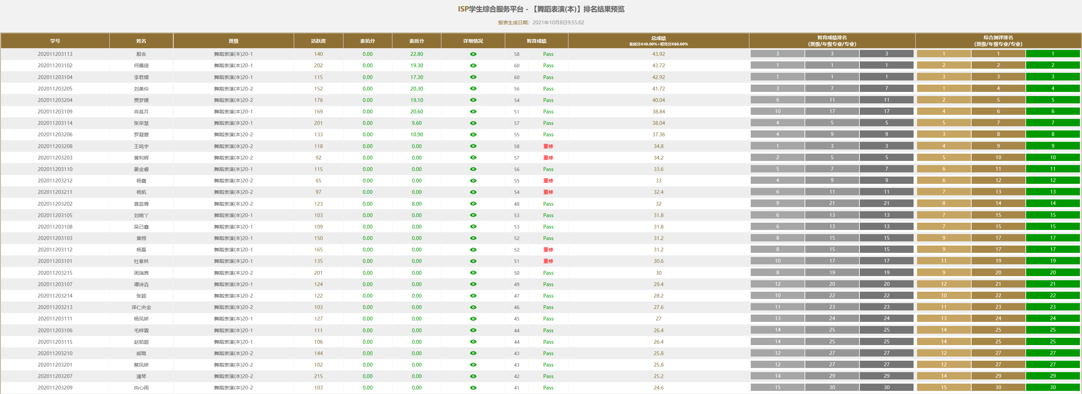Open eye icon for student 202011203114

473,123
